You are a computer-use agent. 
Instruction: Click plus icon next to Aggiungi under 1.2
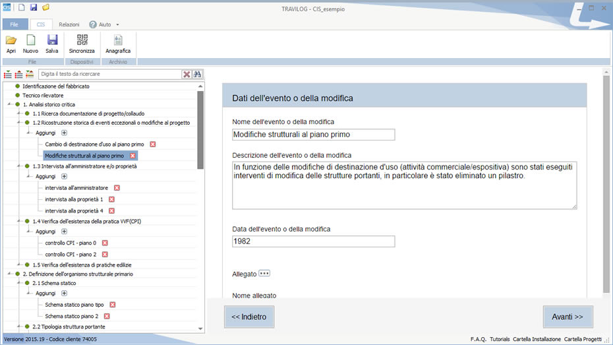64,133
